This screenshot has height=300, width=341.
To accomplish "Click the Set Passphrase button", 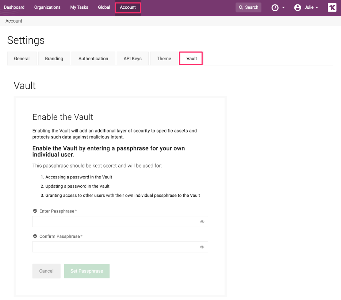I will coord(87,271).
